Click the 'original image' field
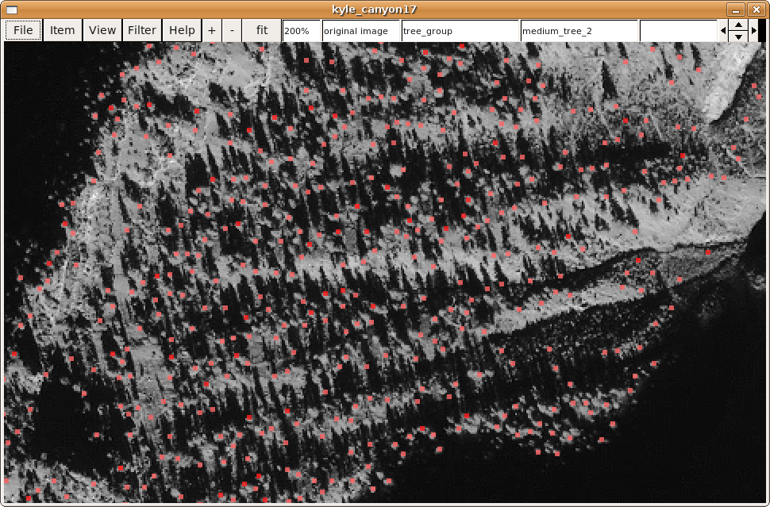This screenshot has height=507, width=770. [x=361, y=31]
